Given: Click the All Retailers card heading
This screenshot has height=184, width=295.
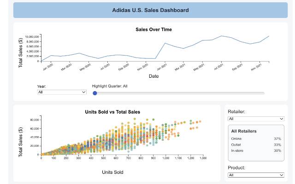Looking at the screenshot, I should pos(244,131).
